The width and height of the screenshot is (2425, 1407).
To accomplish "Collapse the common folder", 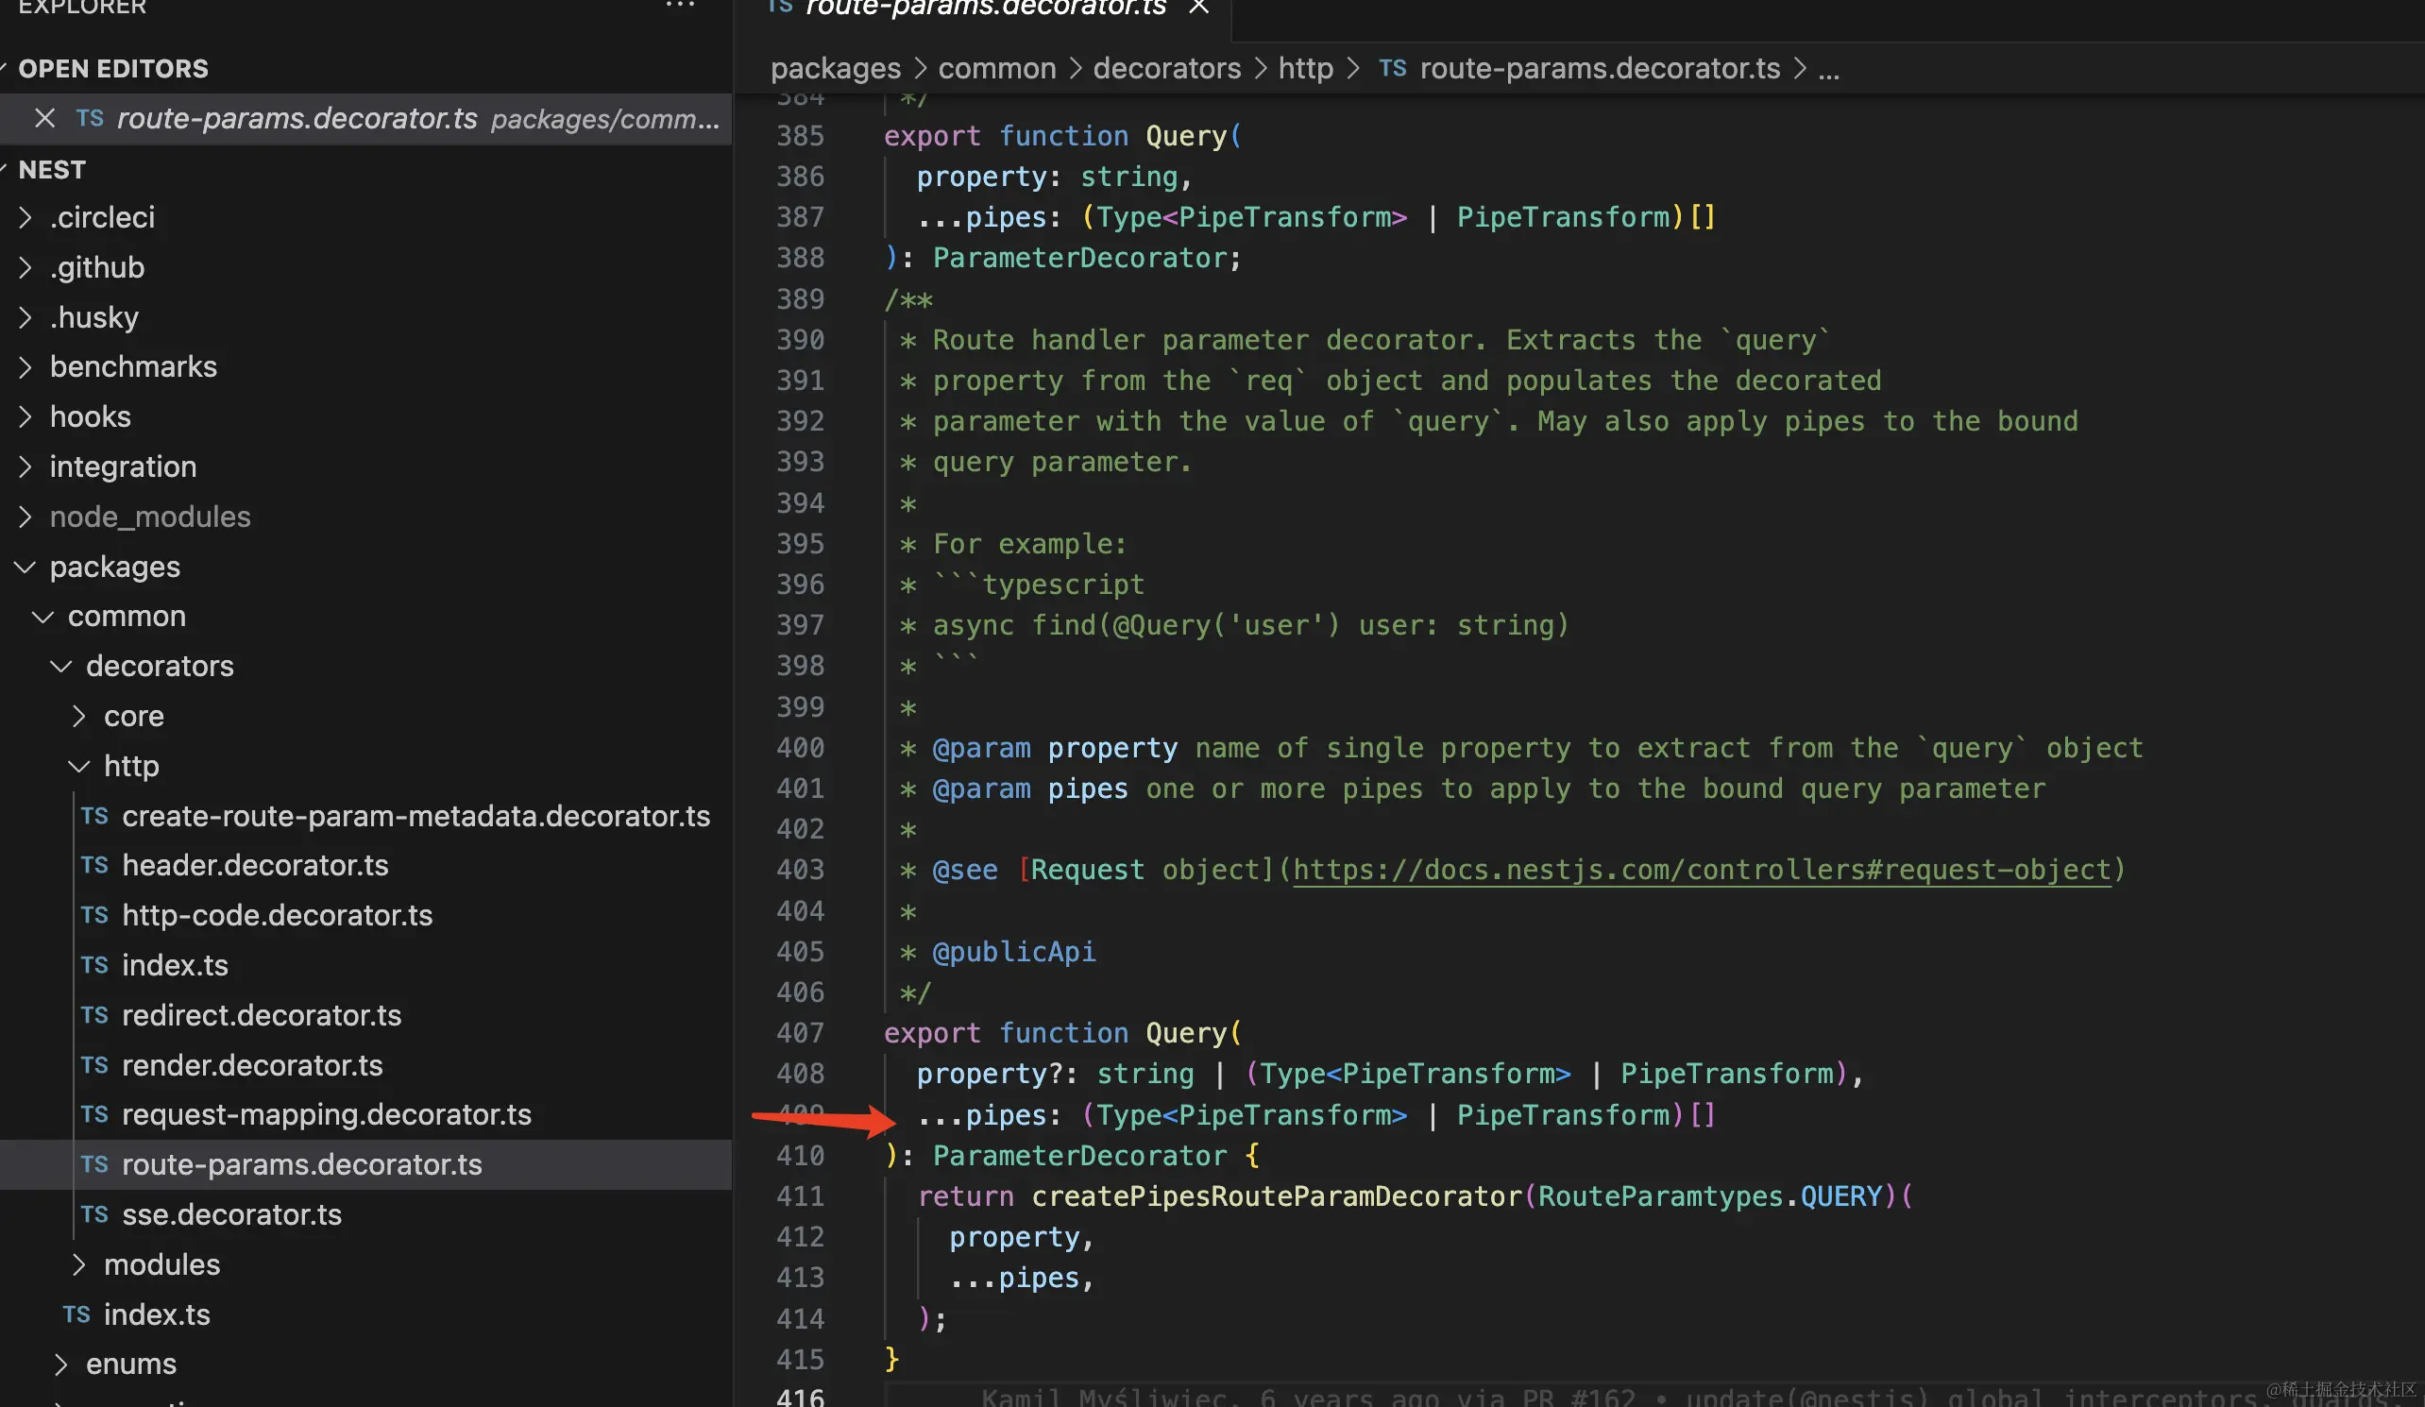I will [x=43, y=616].
